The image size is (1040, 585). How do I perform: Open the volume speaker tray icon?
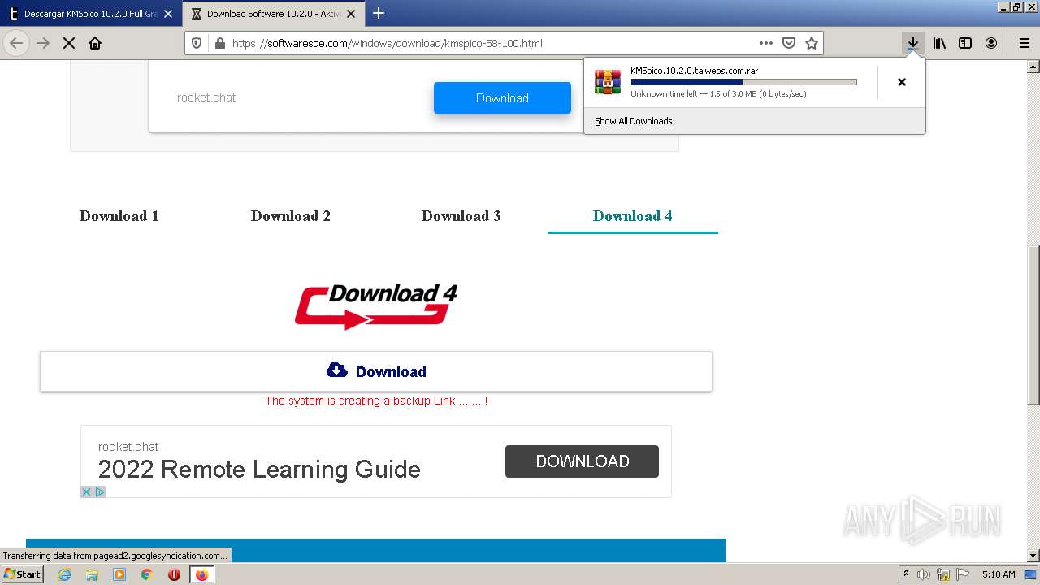pyautogui.click(x=924, y=574)
